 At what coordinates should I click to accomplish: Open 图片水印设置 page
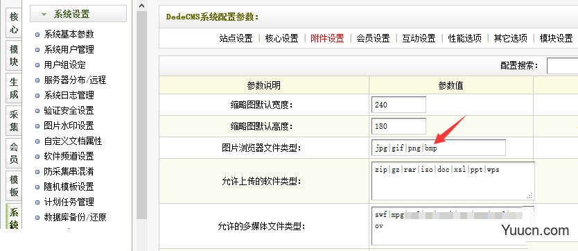pyautogui.click(x=69, y=125)
